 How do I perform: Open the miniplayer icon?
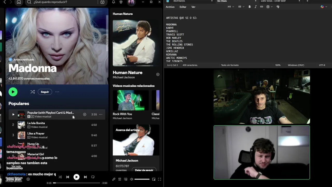tap(154, 179)
